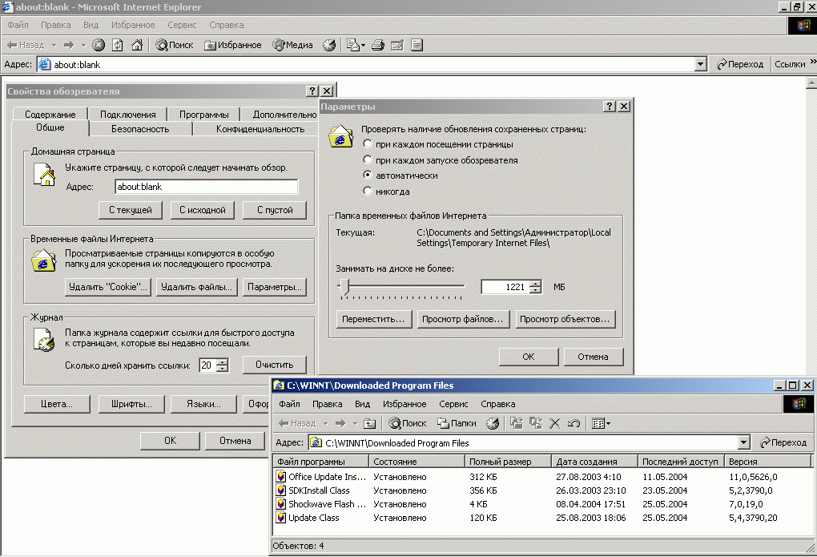
Task: Open Назад dropdown in Downloaded Program Files
Action: click(x=326, y=423)
